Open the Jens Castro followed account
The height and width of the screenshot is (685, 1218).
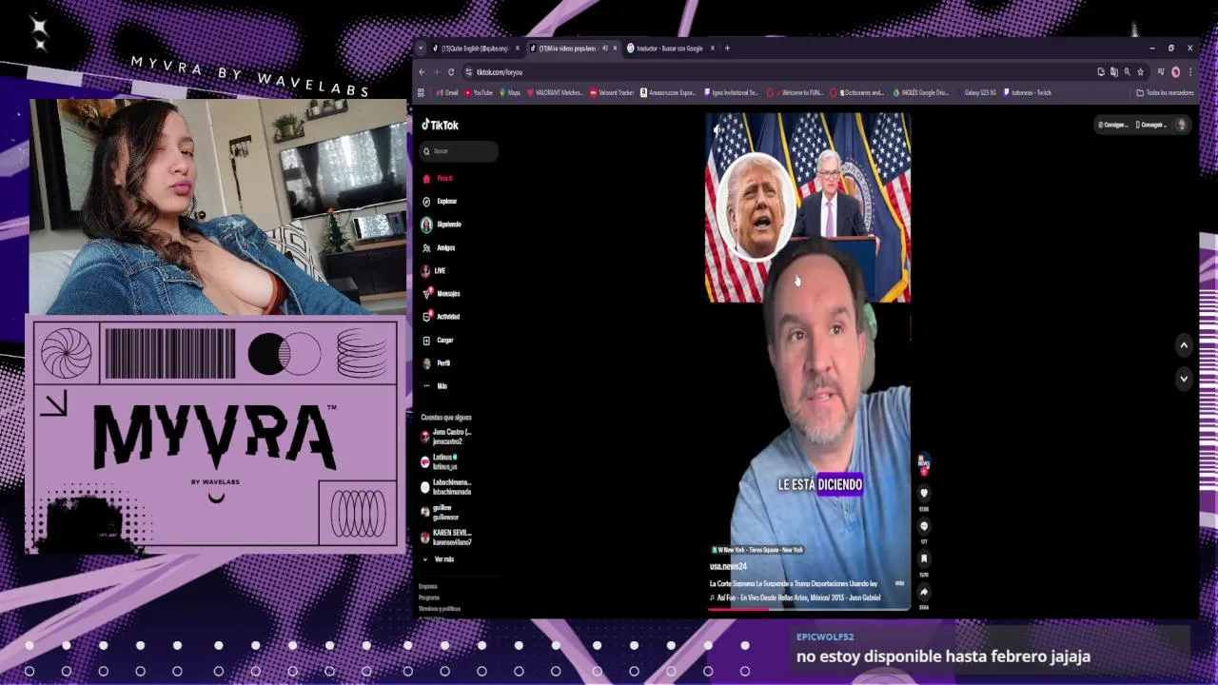tap(446, 437)
